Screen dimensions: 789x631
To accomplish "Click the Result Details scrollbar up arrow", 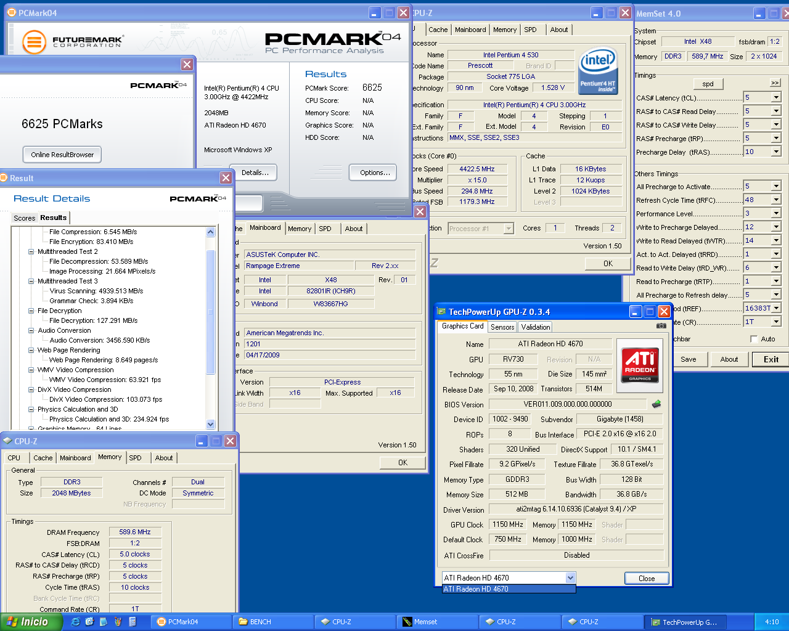I will tap(211, 232).
